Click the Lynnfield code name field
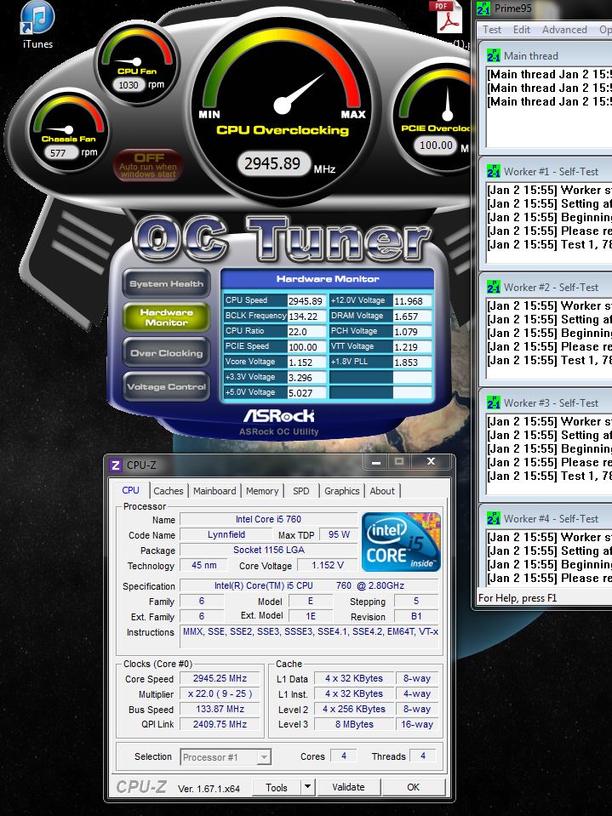612x816 pixels. (x=226, y=534)
